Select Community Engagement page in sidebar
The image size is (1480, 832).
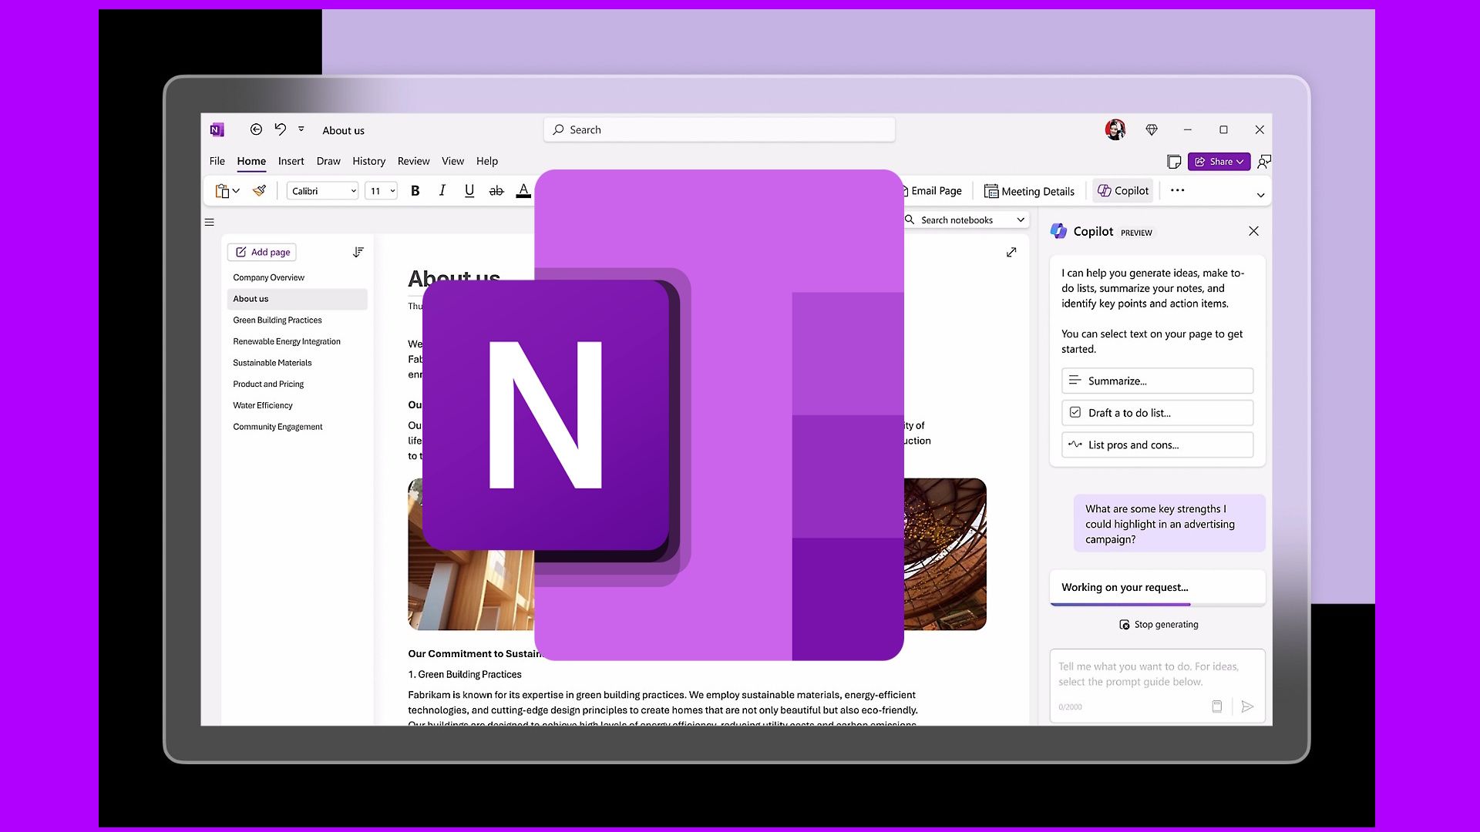pyautogui.click(x=277, y=426)
